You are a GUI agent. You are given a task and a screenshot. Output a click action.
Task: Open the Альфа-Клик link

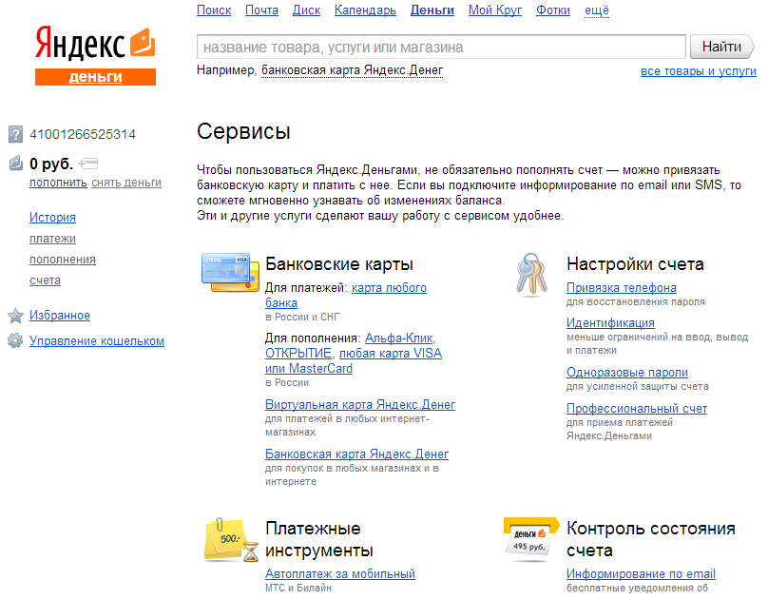pos(398,338)
